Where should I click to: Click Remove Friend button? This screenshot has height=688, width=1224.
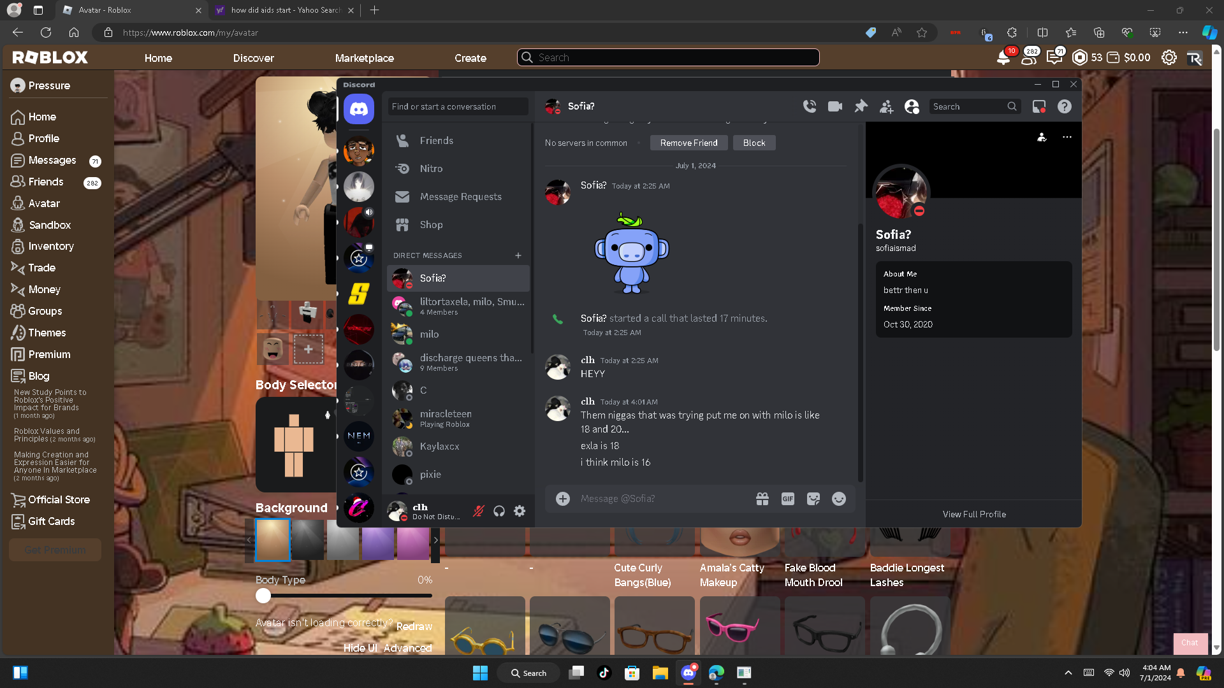pyautogui.click(x=689, y=143)
